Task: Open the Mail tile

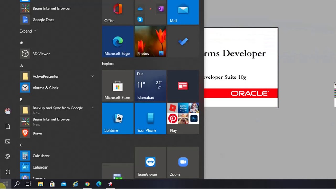Action: click(183, 12)
